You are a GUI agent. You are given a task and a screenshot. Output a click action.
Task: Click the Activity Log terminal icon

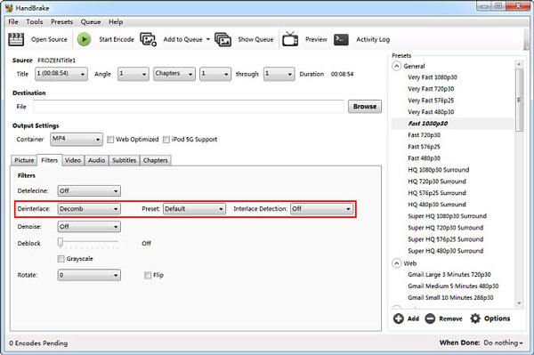[341, 39]
